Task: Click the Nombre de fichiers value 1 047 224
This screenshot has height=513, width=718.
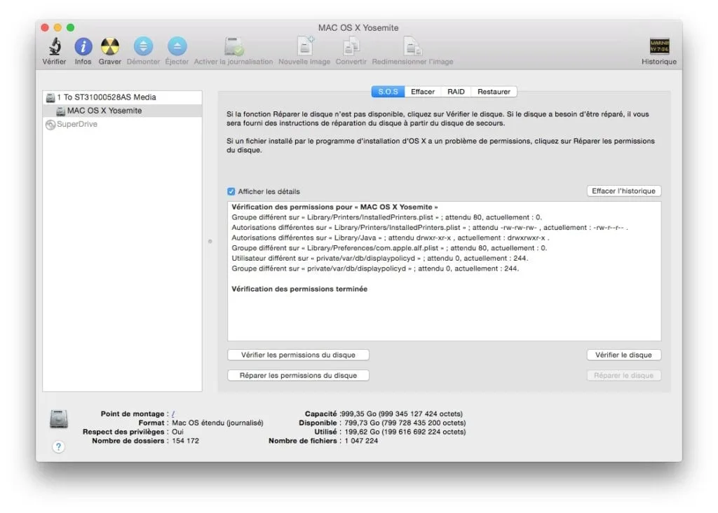Action: [361, 441]
